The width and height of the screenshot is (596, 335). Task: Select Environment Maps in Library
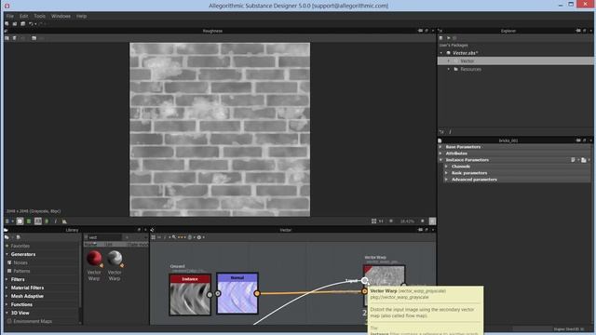[x=33, y=321]
